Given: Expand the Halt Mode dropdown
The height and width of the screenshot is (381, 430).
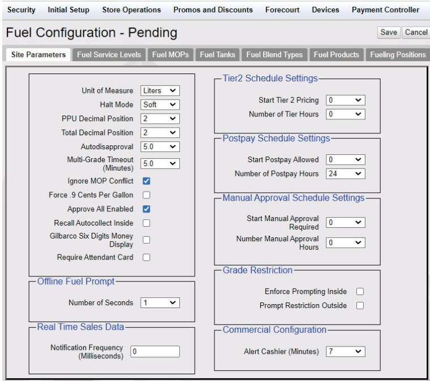Looking at the screenshot, I should [x=160, y=105].
